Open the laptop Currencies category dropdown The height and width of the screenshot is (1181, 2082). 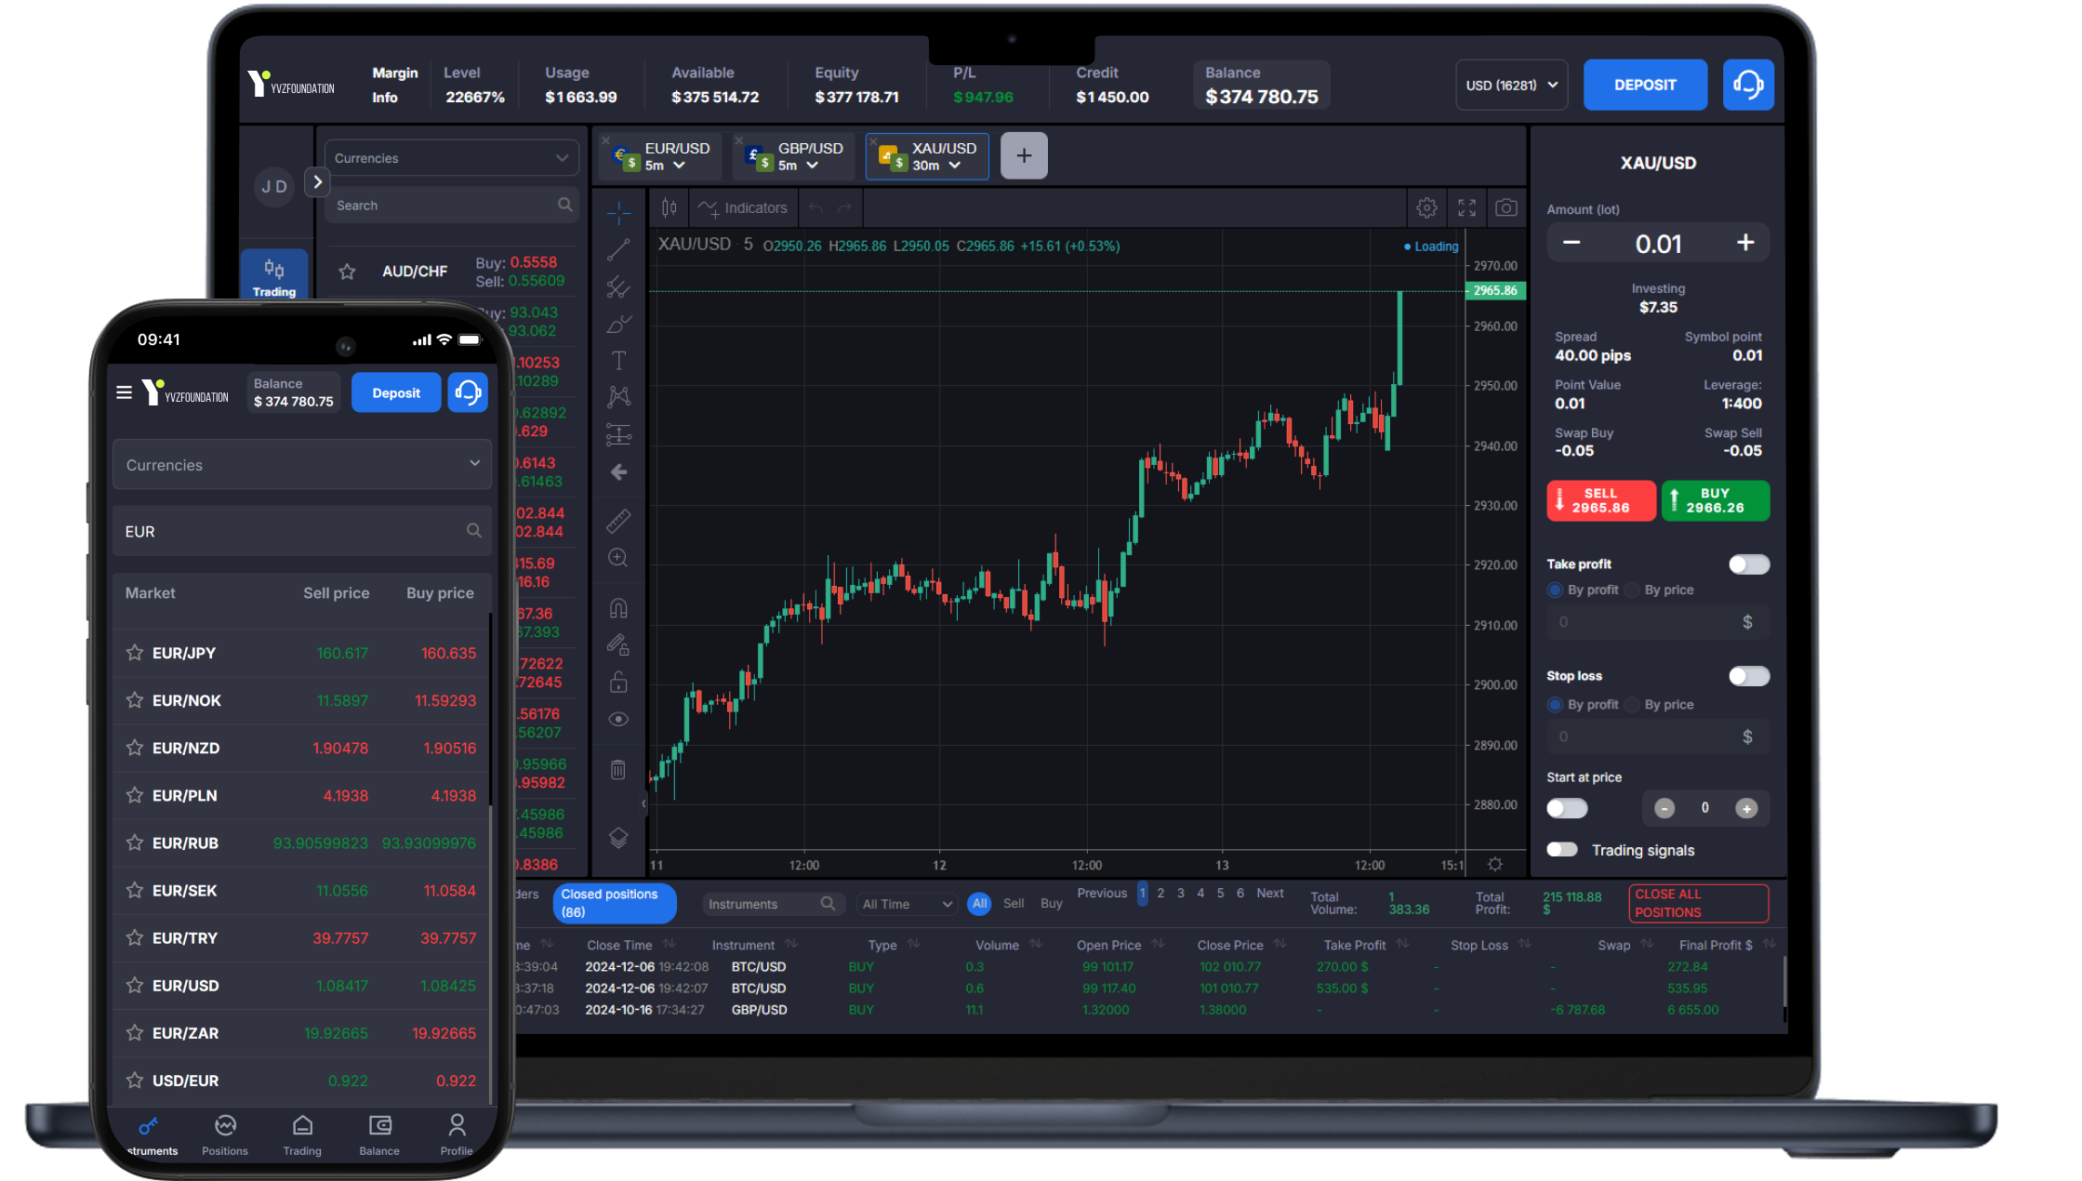pos(451,158)
